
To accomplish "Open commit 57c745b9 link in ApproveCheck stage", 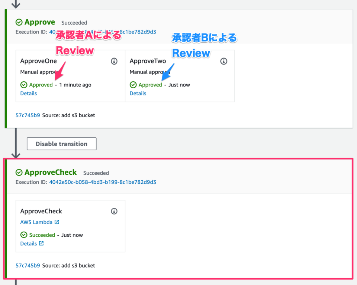I will 28,265.
